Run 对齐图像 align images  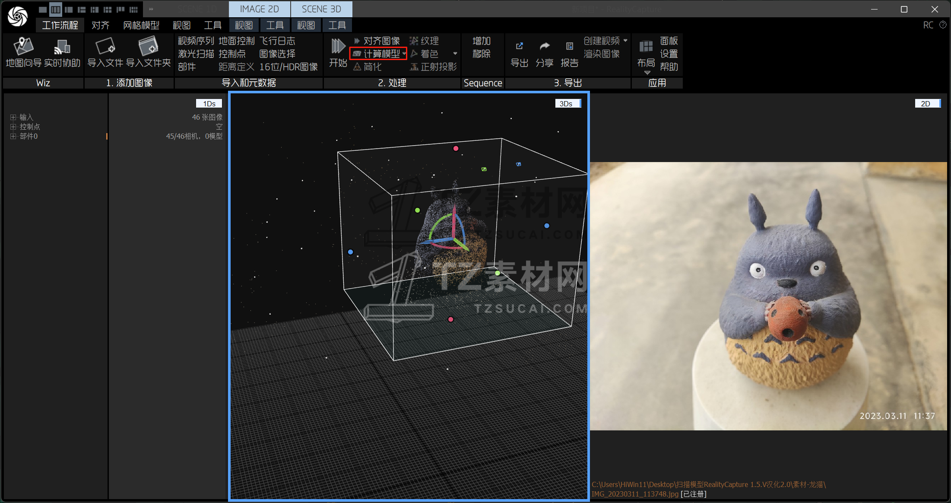point(377,41)
